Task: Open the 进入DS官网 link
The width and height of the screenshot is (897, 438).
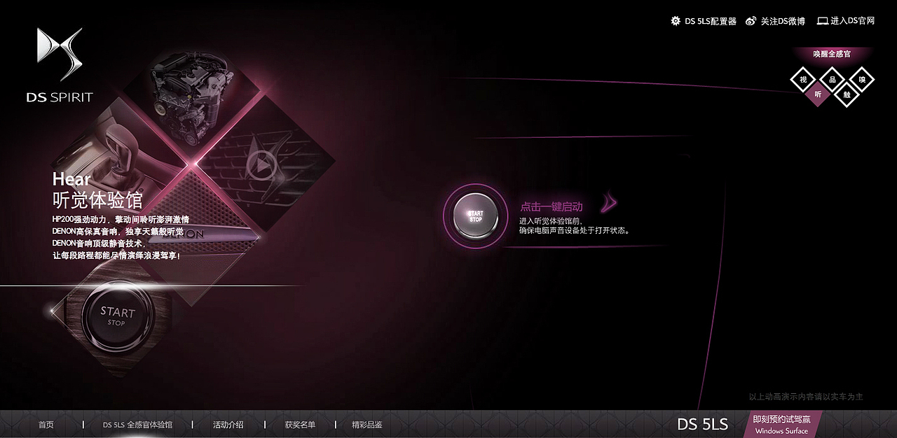Action: [853, 21]
